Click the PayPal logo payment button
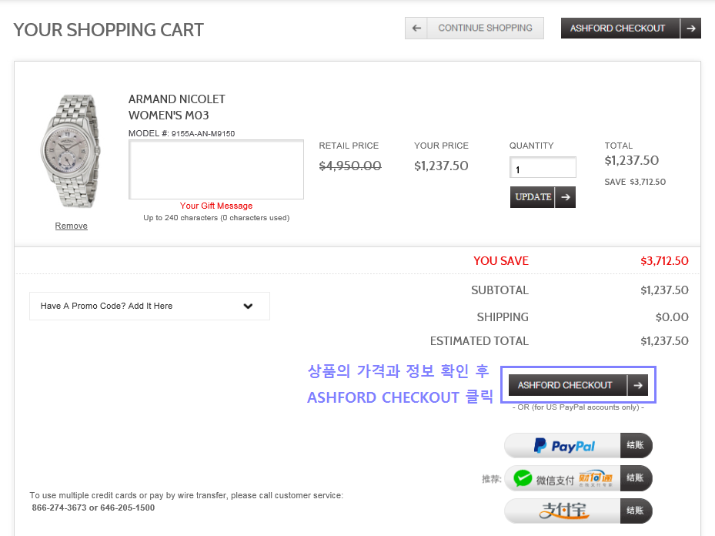Image resolution: width=715 pixels, height=536 pixels. coord(563,446)
